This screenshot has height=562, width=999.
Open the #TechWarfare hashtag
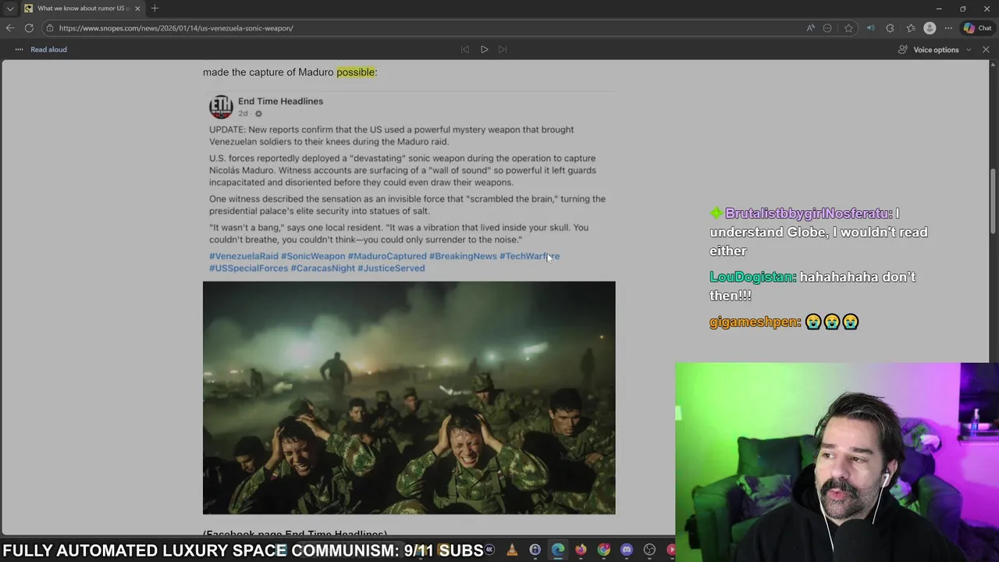(x=529, y=256)
